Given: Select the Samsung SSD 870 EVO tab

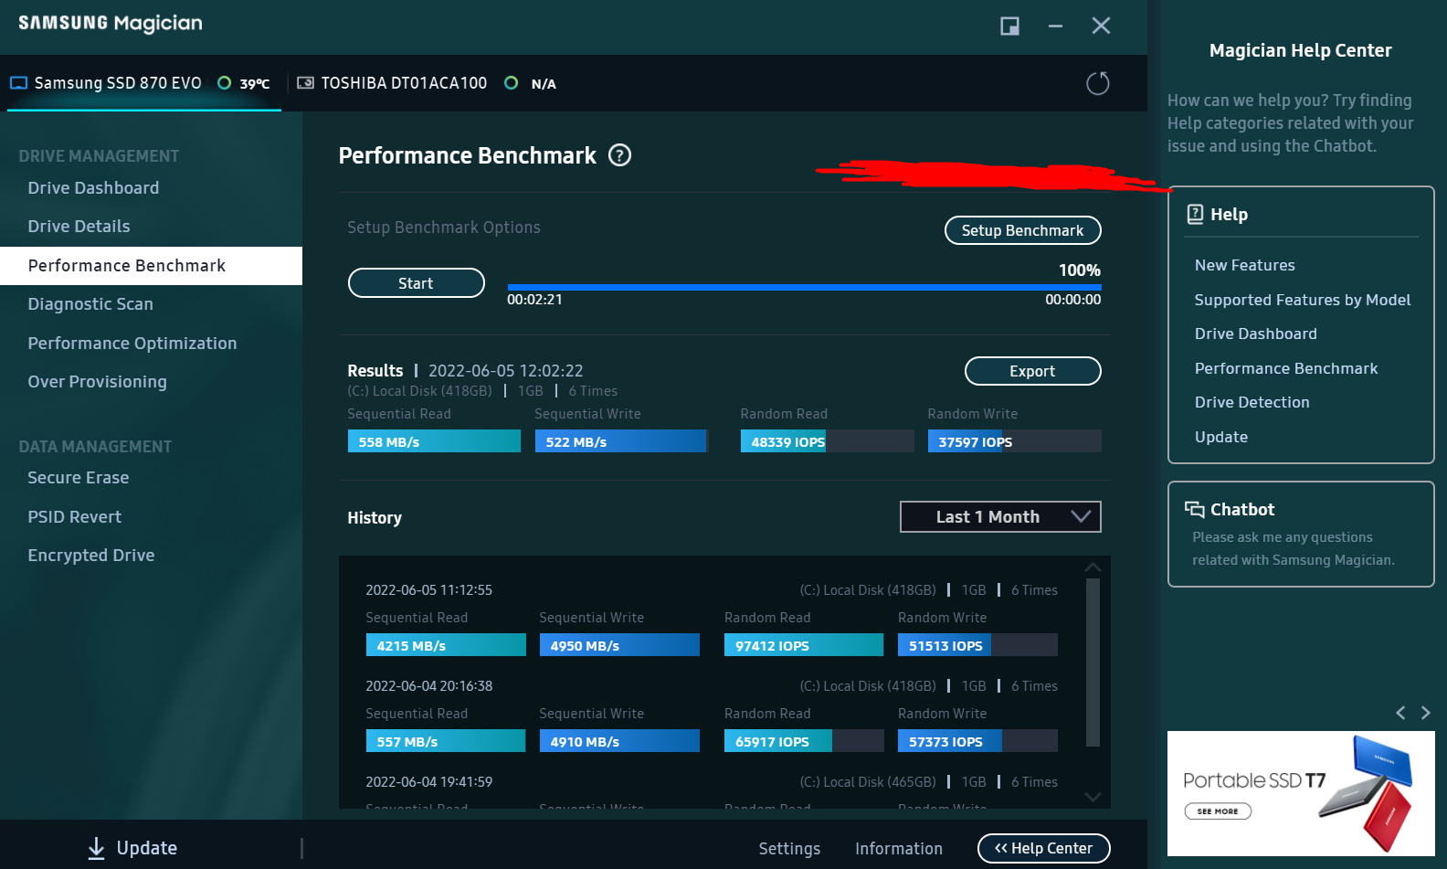Looking at the screenshot, I should tap(144, 83).
